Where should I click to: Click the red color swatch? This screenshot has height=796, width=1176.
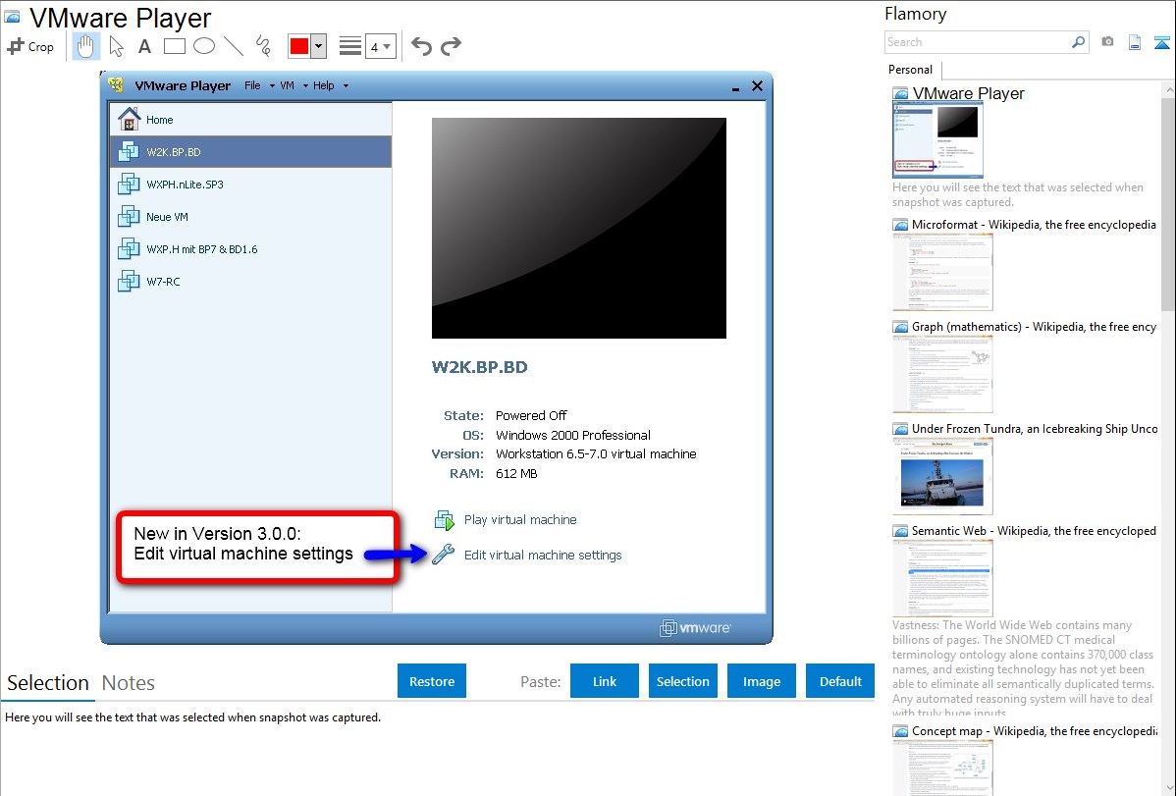tap(299, 46)
